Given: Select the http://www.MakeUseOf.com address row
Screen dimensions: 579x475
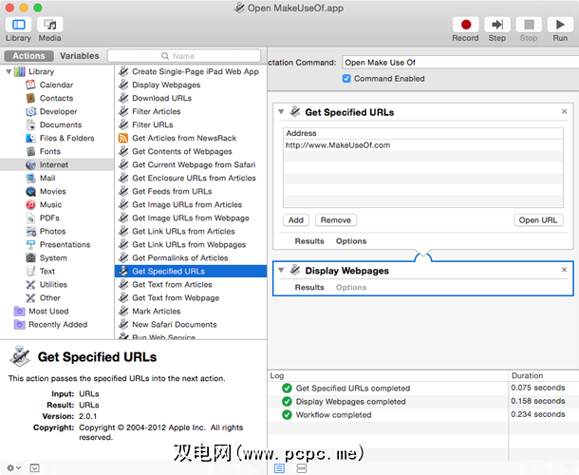Looking at the screenshot, I should pos(423,145).
